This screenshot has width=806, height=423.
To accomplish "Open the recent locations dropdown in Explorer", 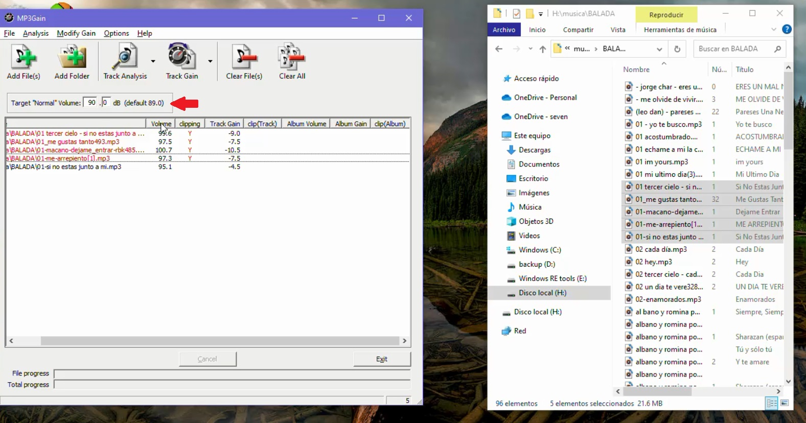I will pos(531,49).
